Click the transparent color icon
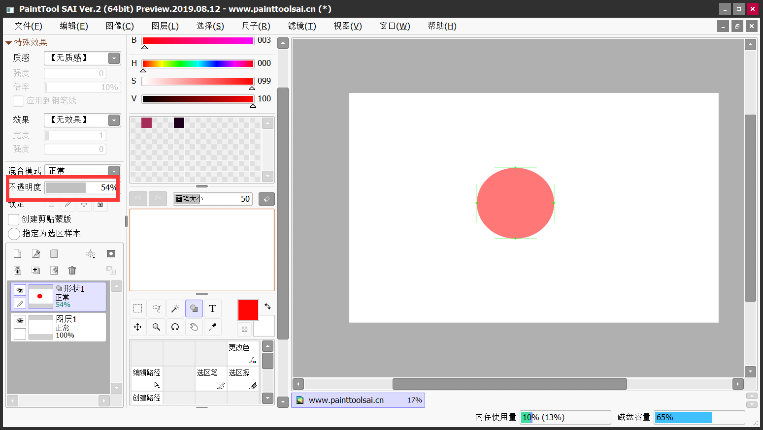 [245, 329]
